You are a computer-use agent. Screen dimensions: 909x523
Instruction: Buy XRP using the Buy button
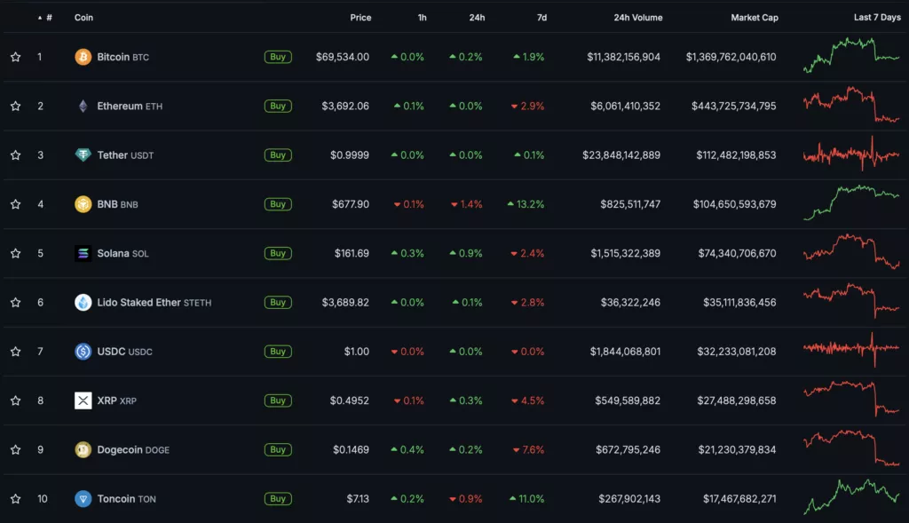click(278, 400)
